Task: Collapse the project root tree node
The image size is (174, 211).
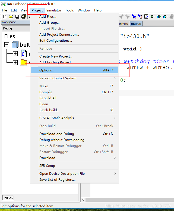Action: point(7,44)
